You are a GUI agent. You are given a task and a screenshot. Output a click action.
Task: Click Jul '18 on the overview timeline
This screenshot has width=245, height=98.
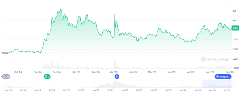pos(23,90)
